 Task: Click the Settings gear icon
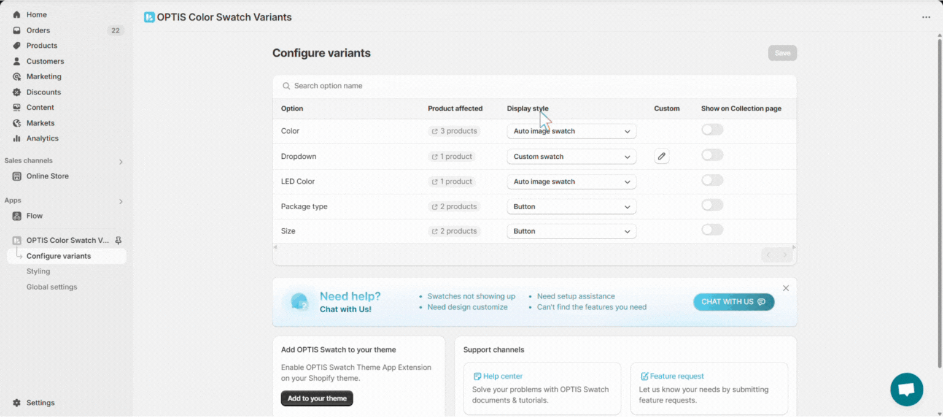17,403
